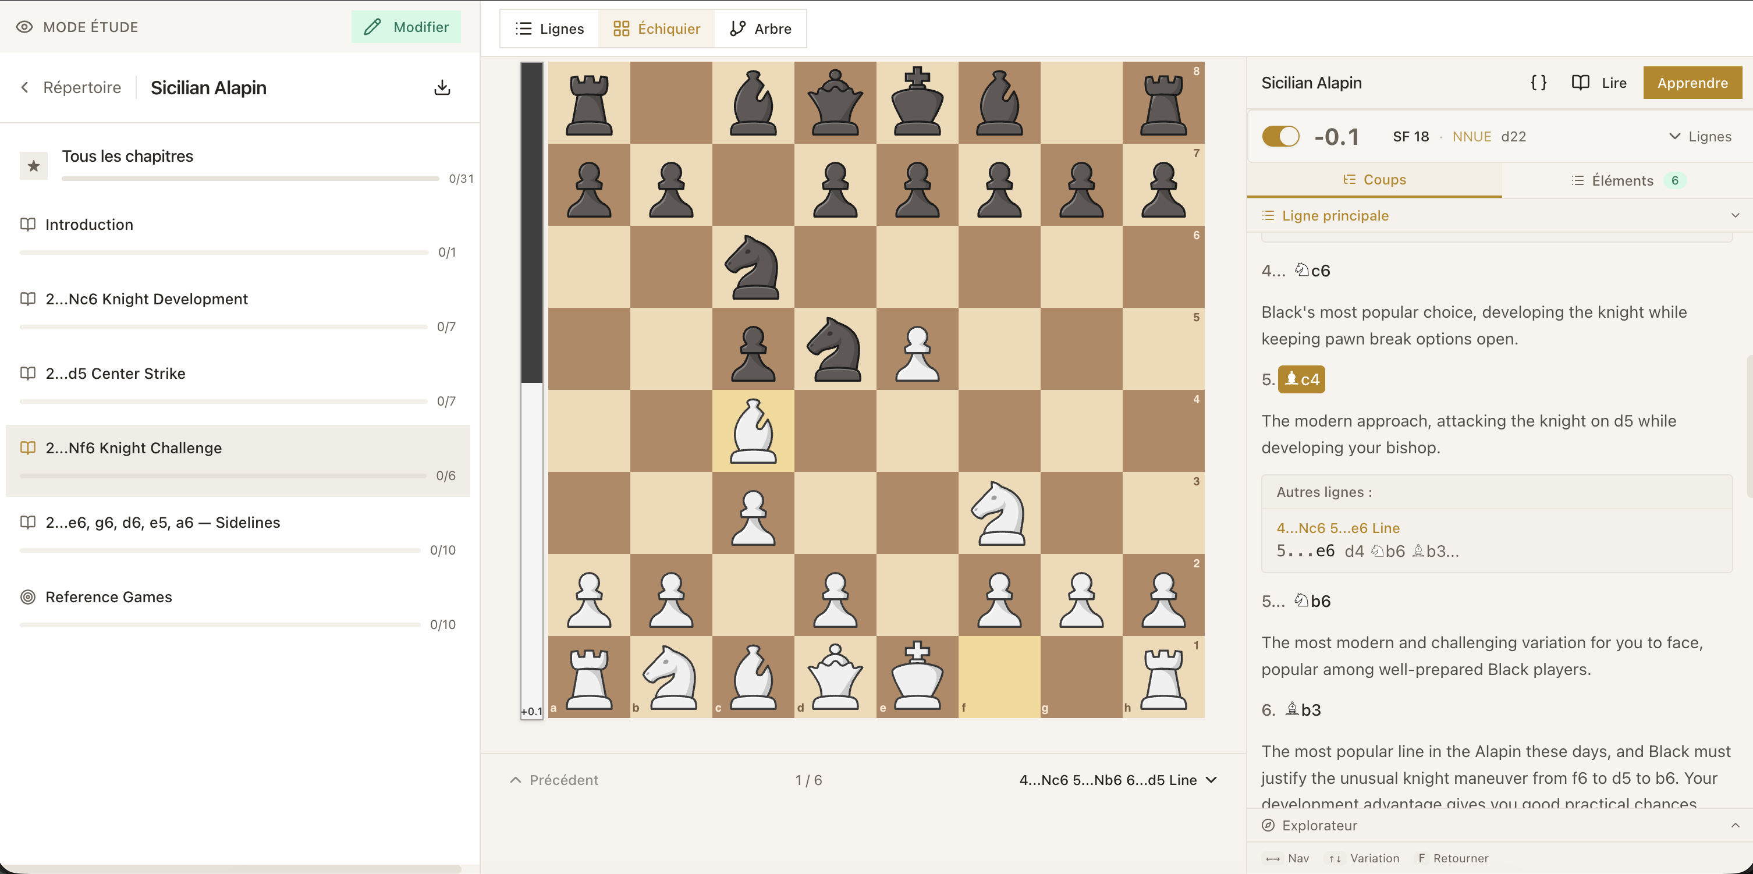Click the black pawn on c5
Viewport: 1753px width, 874px height.
753,353
